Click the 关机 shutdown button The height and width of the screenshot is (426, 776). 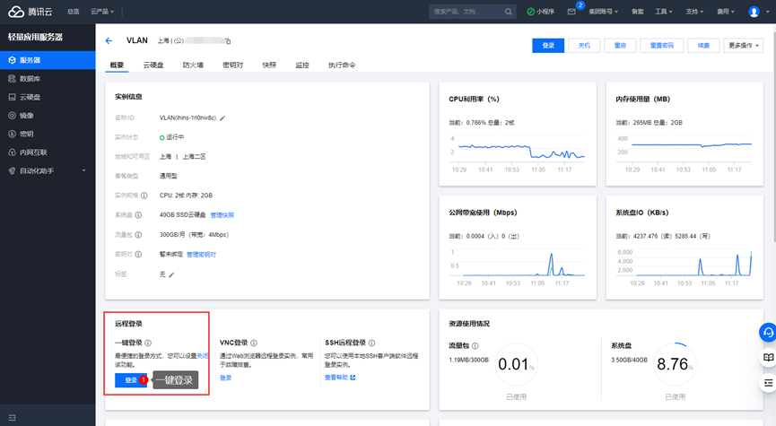pos(585,46)
